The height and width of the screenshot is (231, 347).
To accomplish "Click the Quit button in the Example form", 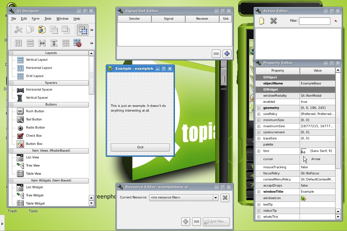I will pos(140,147).
